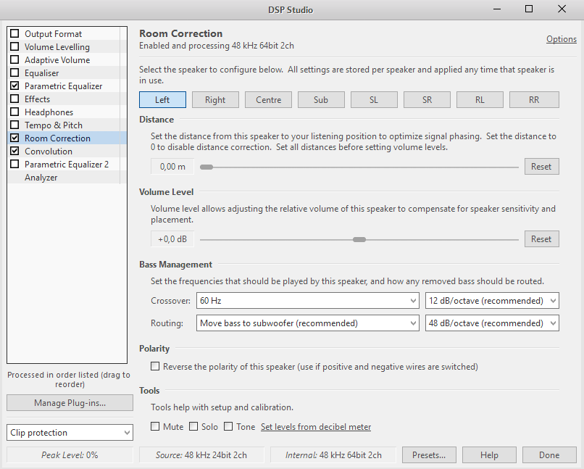Uncheck the Parametric Equalizer checkbox

point(14,86)
